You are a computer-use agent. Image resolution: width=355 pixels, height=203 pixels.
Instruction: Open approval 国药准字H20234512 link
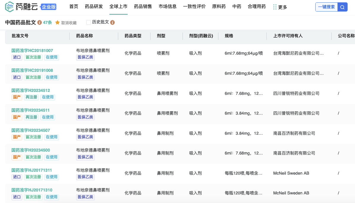[31, 90]
